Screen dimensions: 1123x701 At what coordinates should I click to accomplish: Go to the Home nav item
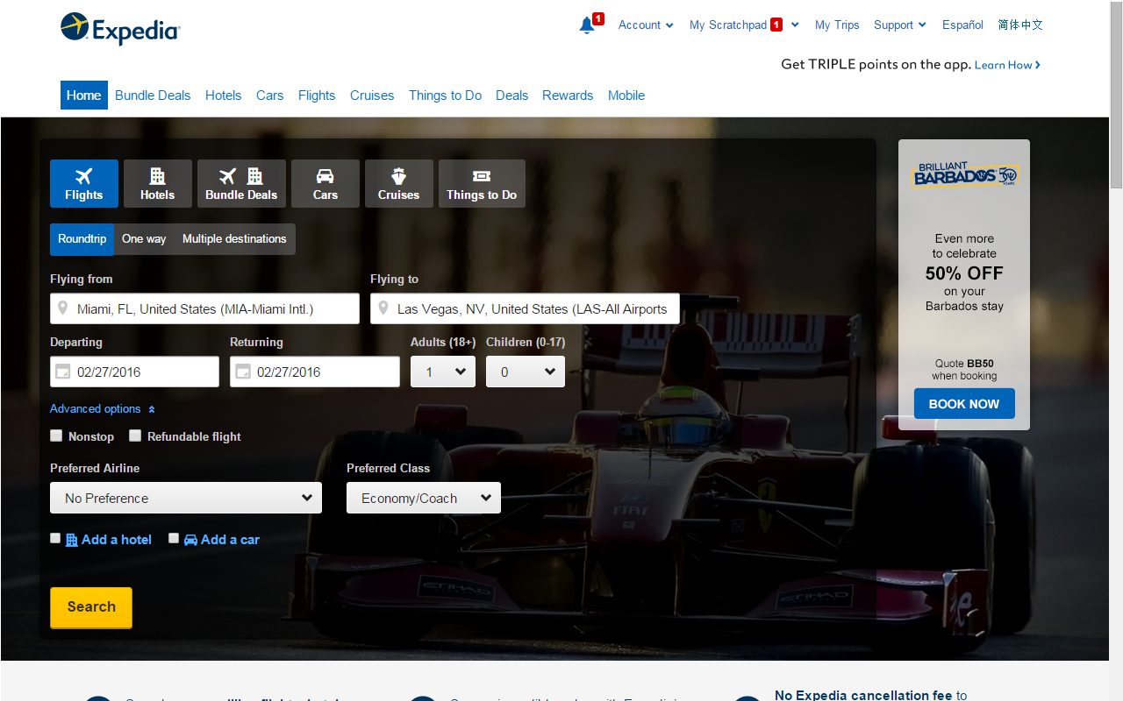(x=84, y=96)
